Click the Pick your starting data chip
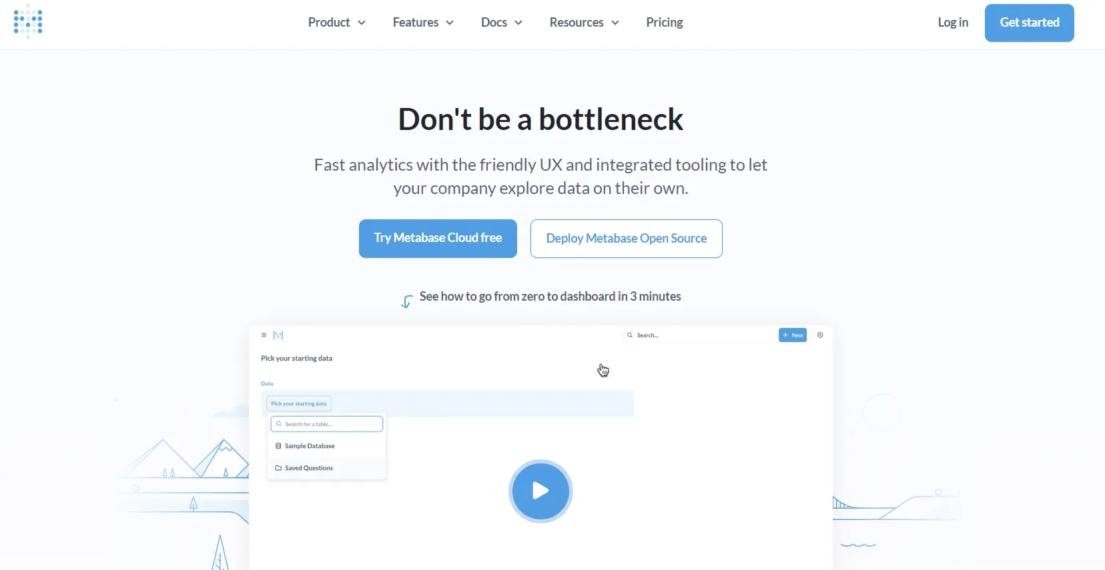Image resolution: width=1105 pixels, height=570 pixels. coord(299,404)
